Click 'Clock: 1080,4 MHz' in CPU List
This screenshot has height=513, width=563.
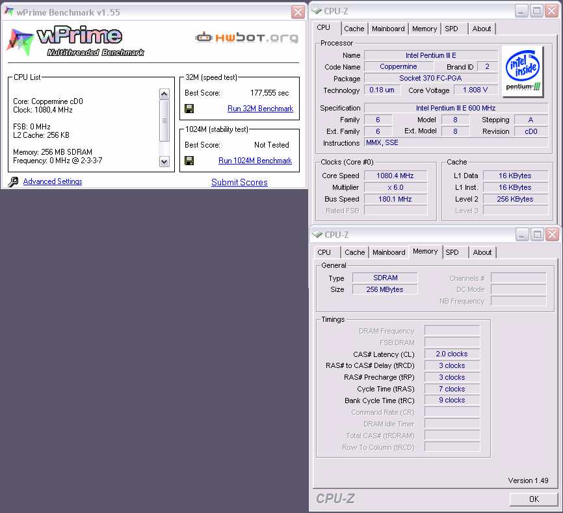(43, 110)
